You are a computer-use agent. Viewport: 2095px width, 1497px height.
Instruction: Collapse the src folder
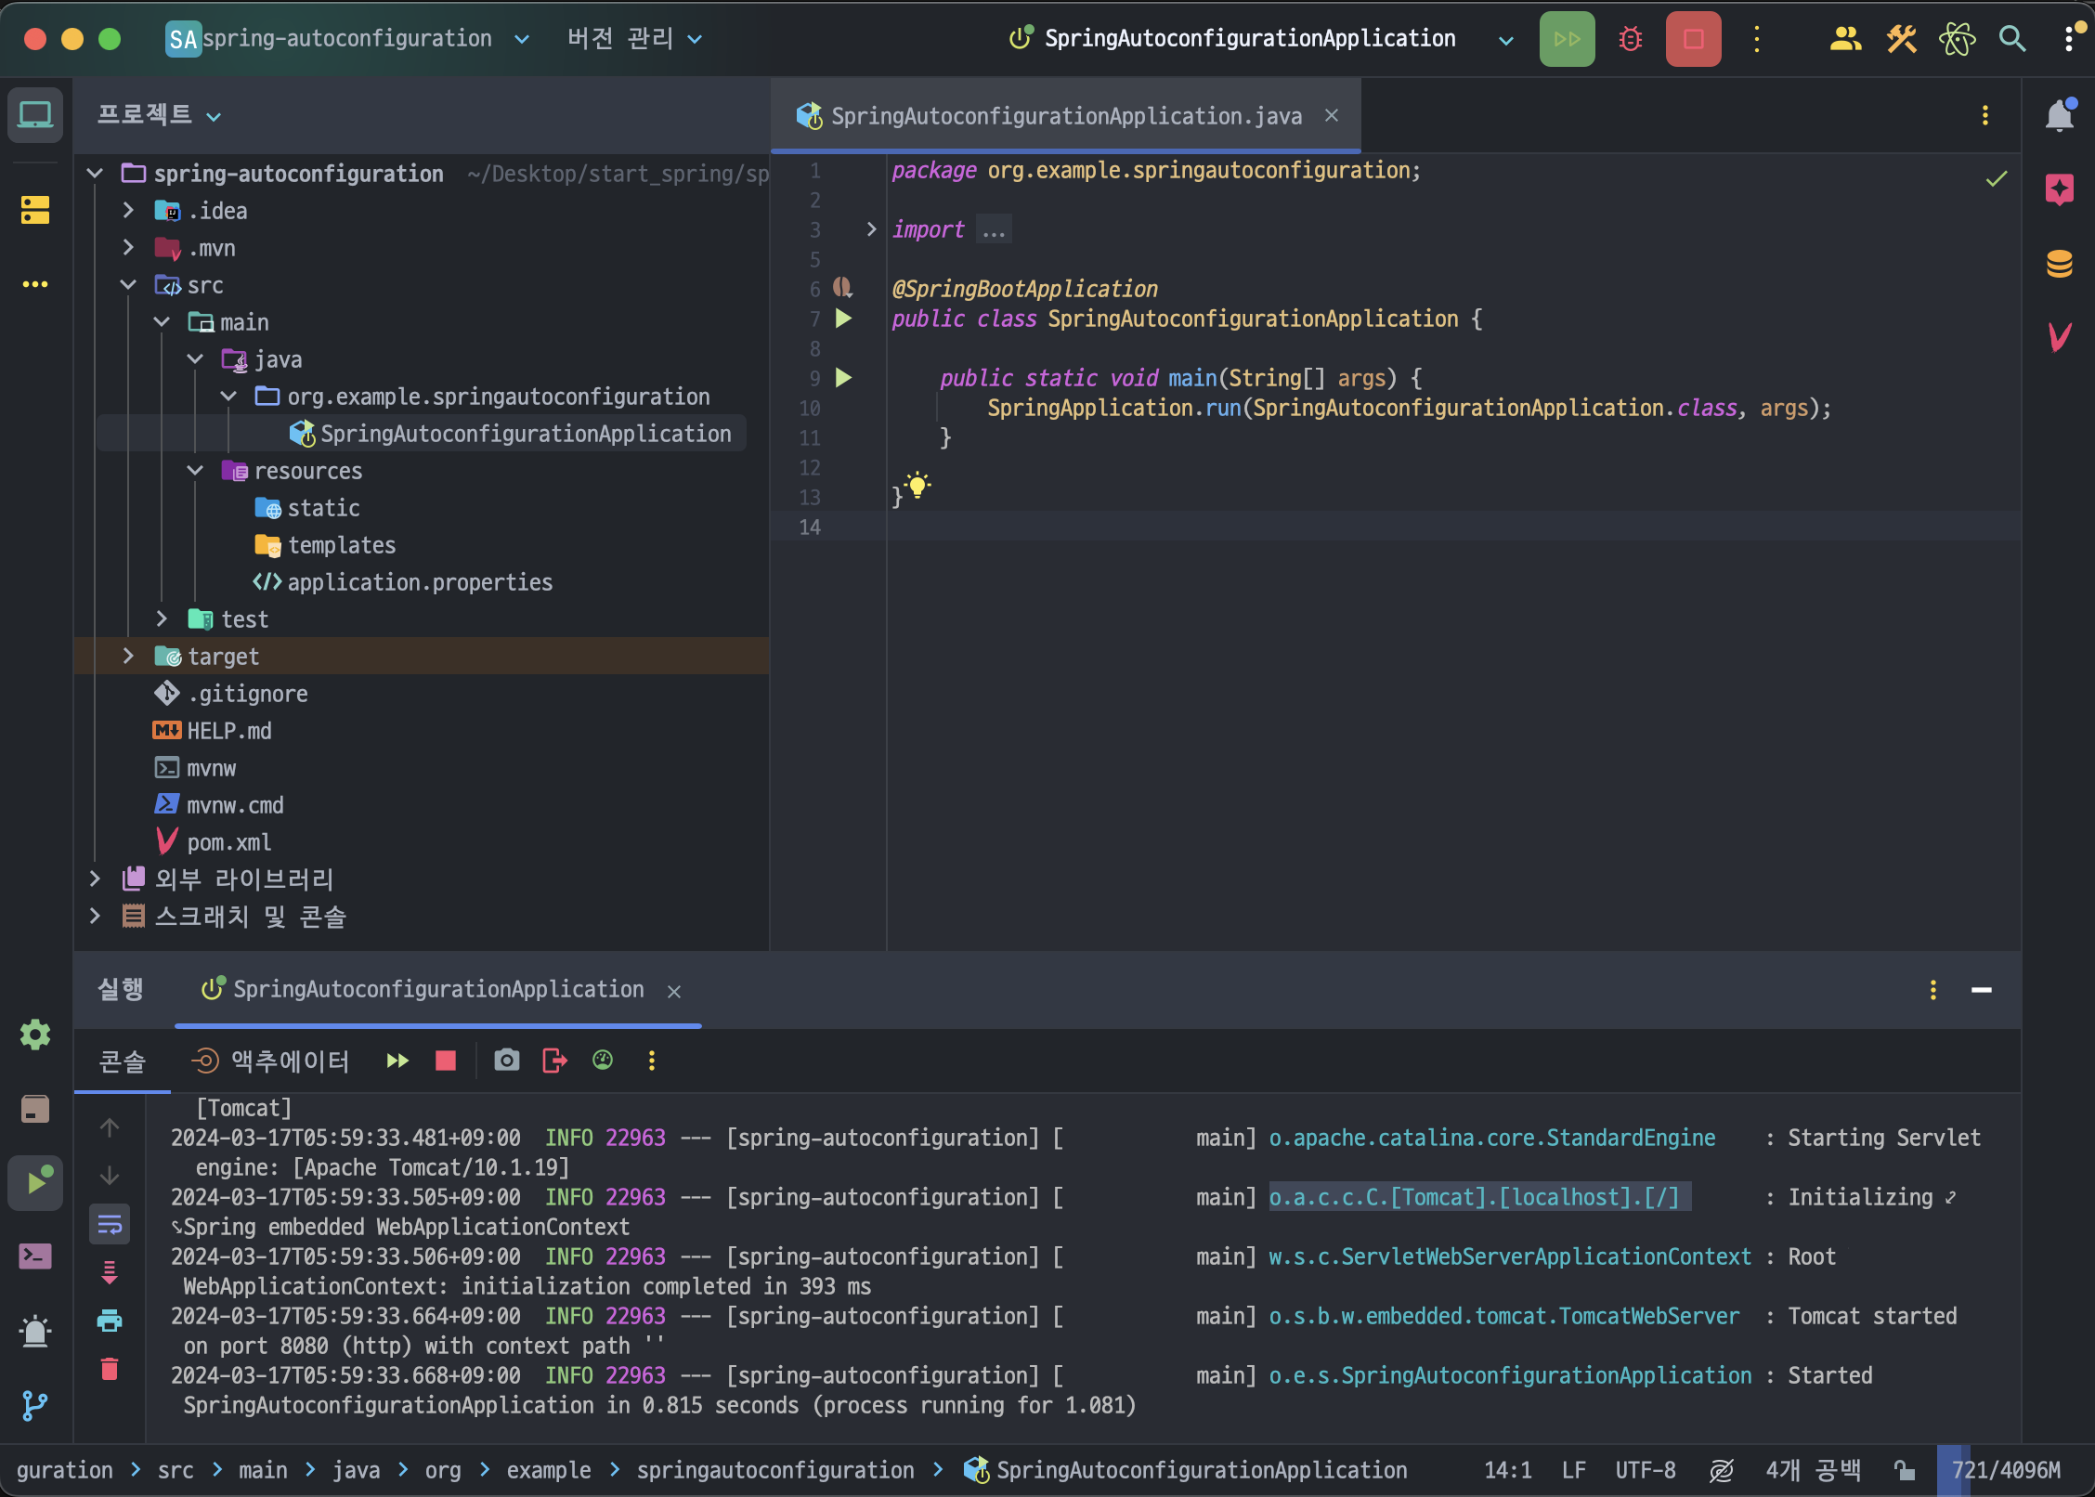pos(128,285)
